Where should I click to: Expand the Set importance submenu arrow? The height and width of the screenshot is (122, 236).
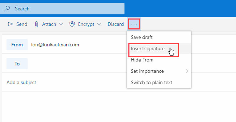pyautogui.click(x=187, y=71)
